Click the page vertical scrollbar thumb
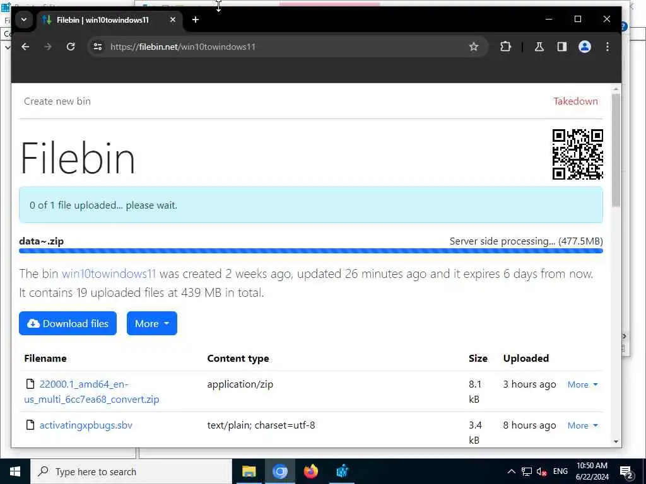The height and width of the screenshot is (484, 646). 616,150
